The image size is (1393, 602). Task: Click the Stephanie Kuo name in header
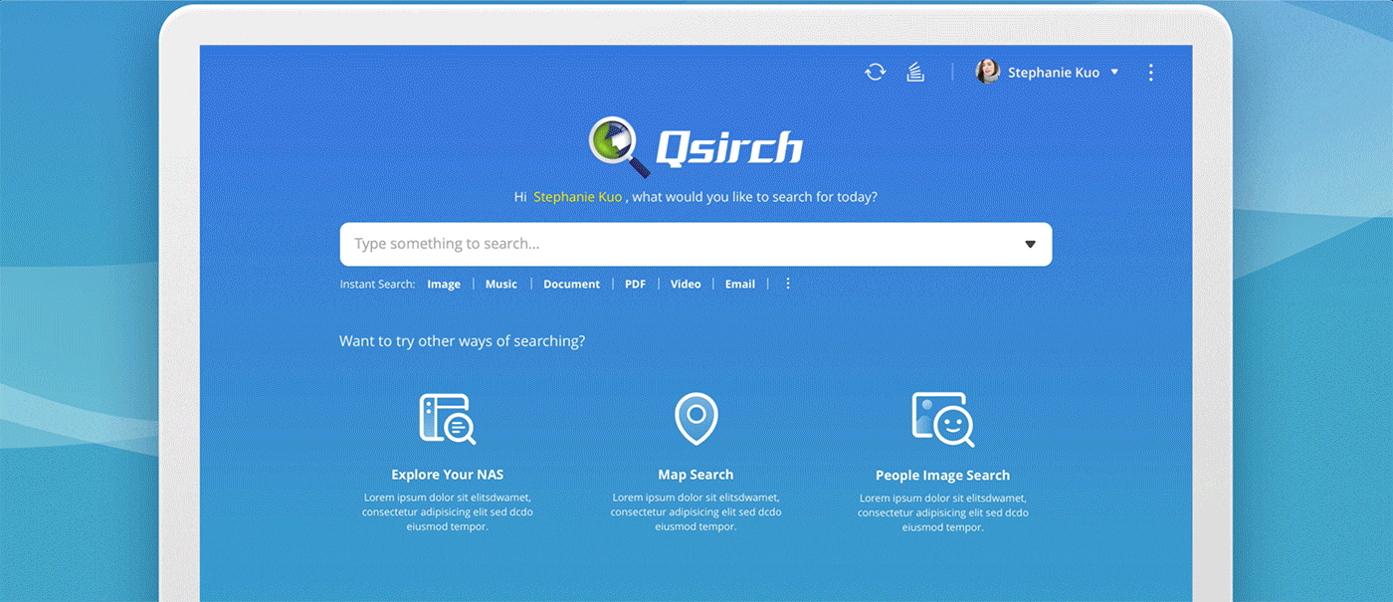tap(1054, 72)
